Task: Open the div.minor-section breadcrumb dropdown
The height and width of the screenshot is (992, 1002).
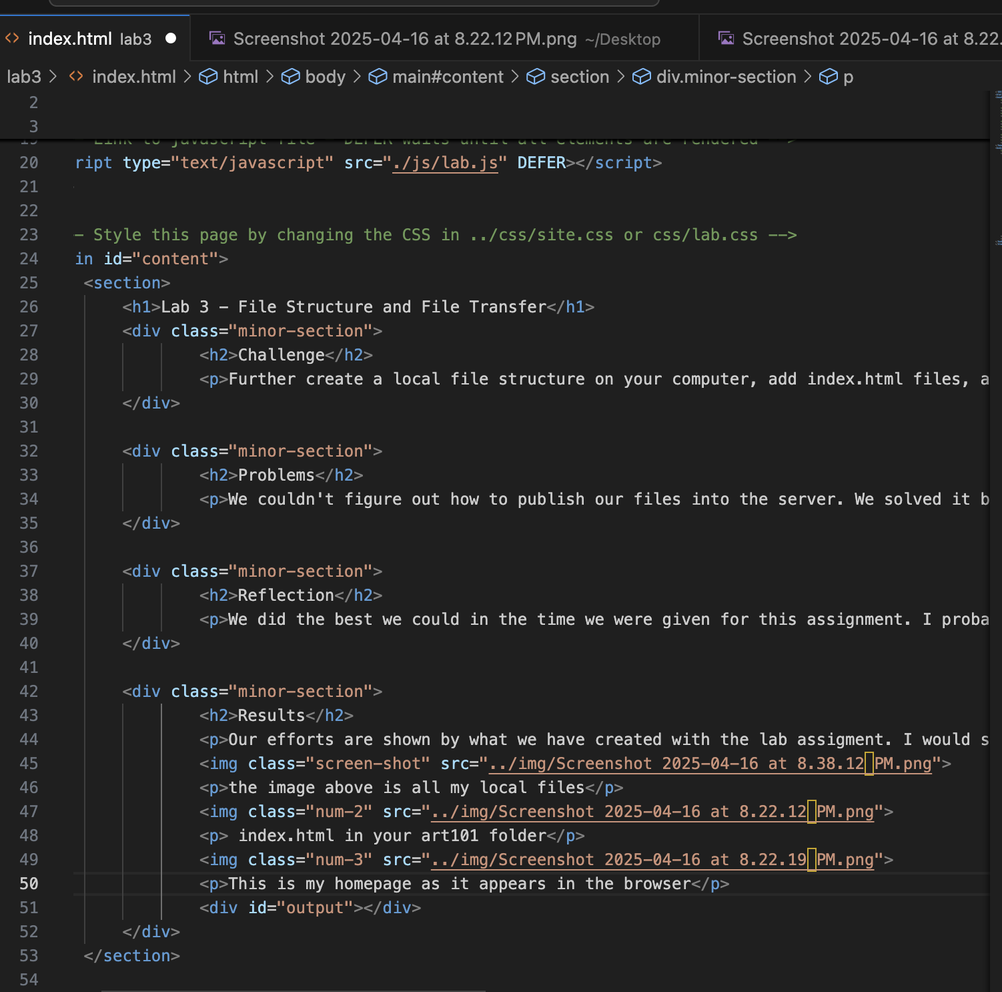Action: point(726,77)
